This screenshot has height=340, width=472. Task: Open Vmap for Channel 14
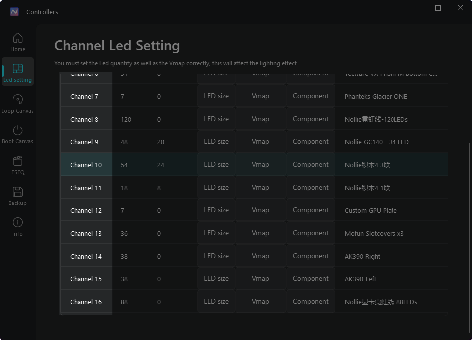(x=260, y=256)
